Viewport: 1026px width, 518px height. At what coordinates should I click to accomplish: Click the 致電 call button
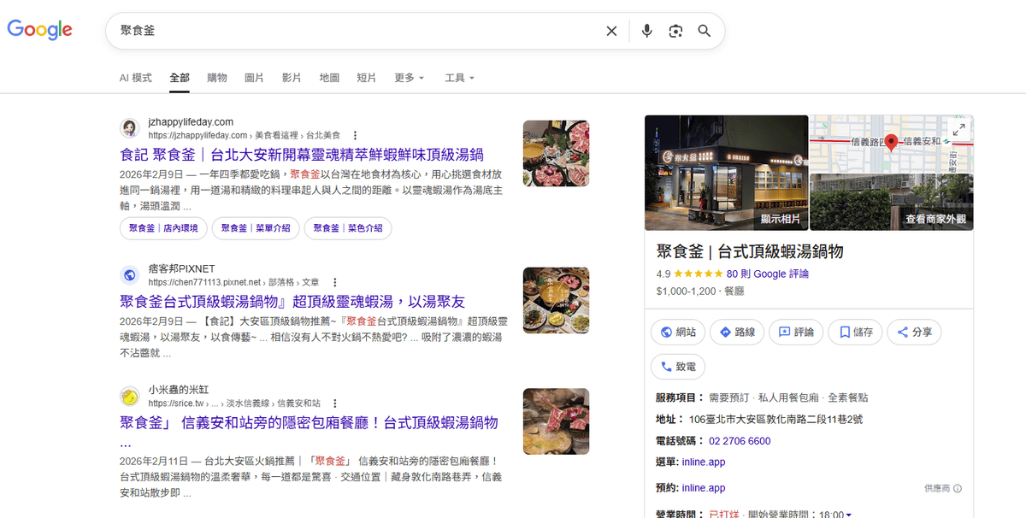pos(679,367)
